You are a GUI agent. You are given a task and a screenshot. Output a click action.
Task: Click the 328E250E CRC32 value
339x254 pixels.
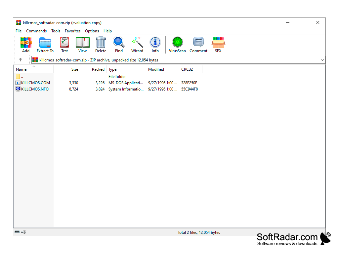189,83
